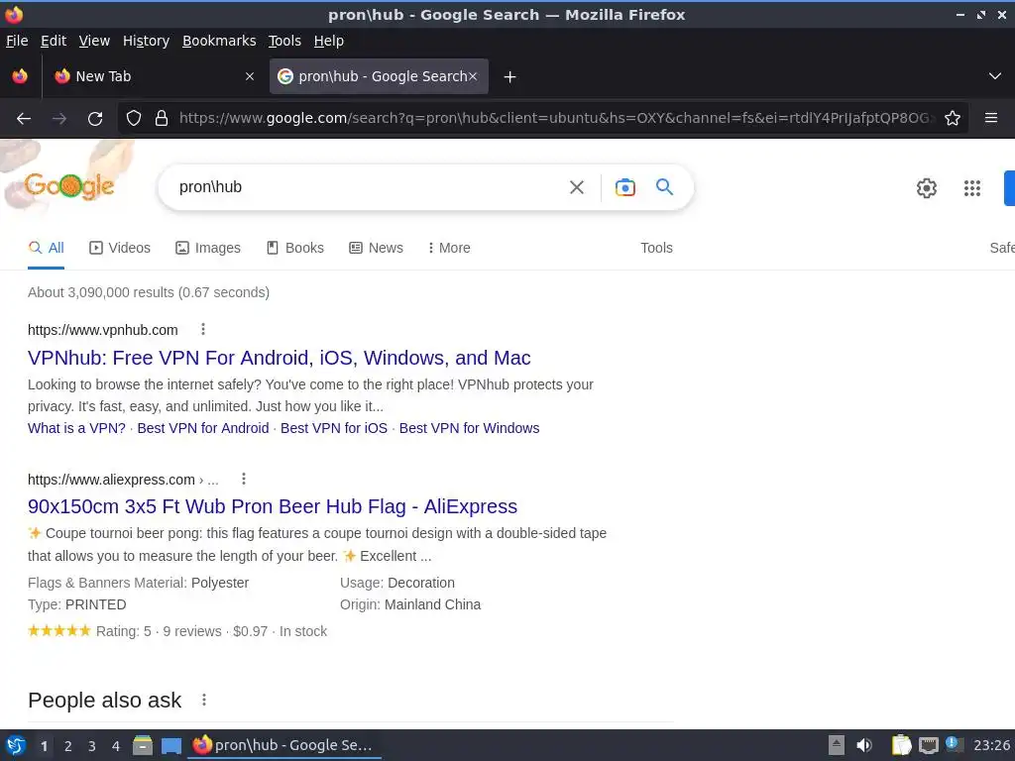Switch to workspace 3 in taskbar
The width and height of the screenshot is (1015, 761).
92,746
